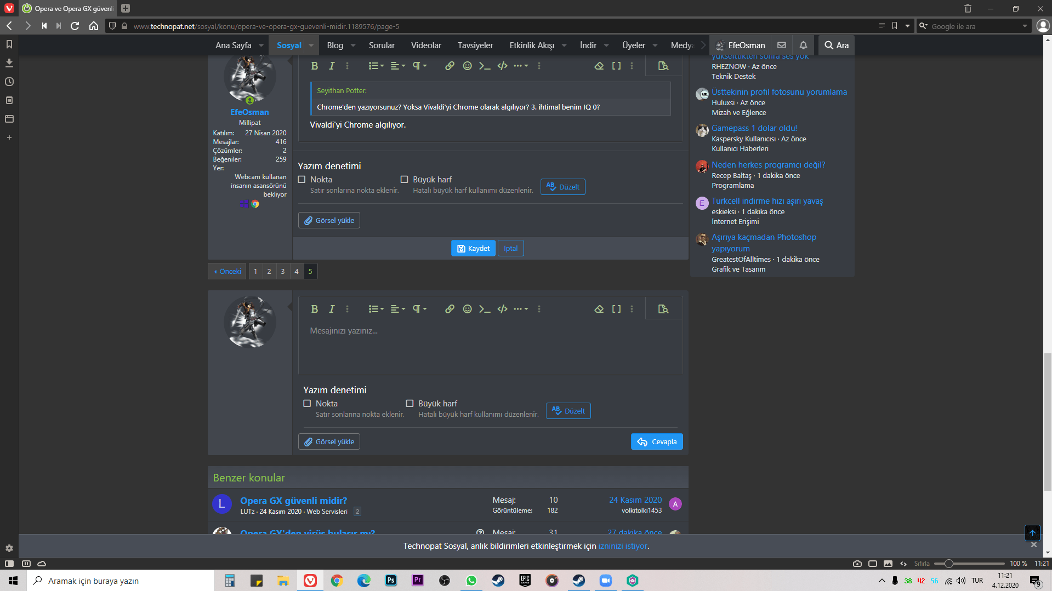The image size is (1052, 591).
Task: Go to the browser home page
Action: click(94, 26)
